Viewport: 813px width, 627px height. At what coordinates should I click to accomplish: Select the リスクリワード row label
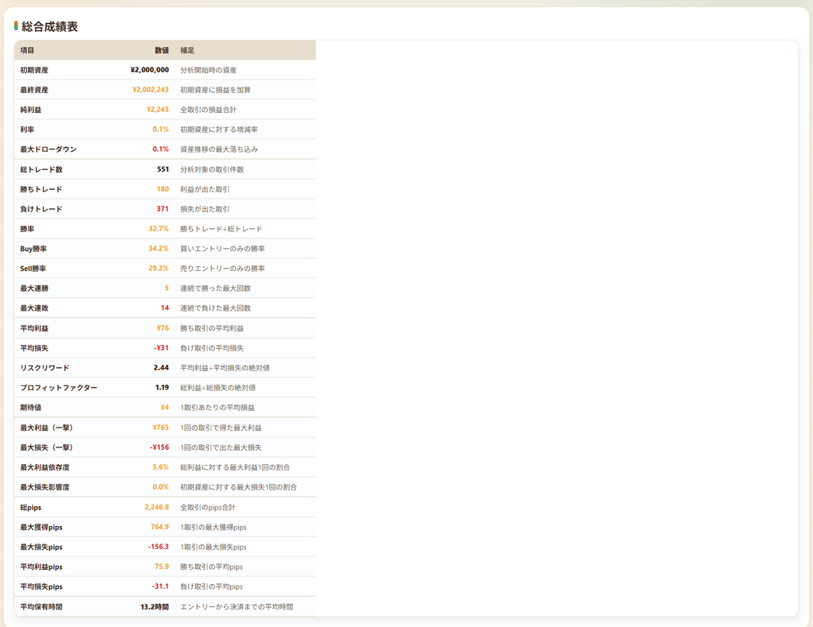[44, 368]
